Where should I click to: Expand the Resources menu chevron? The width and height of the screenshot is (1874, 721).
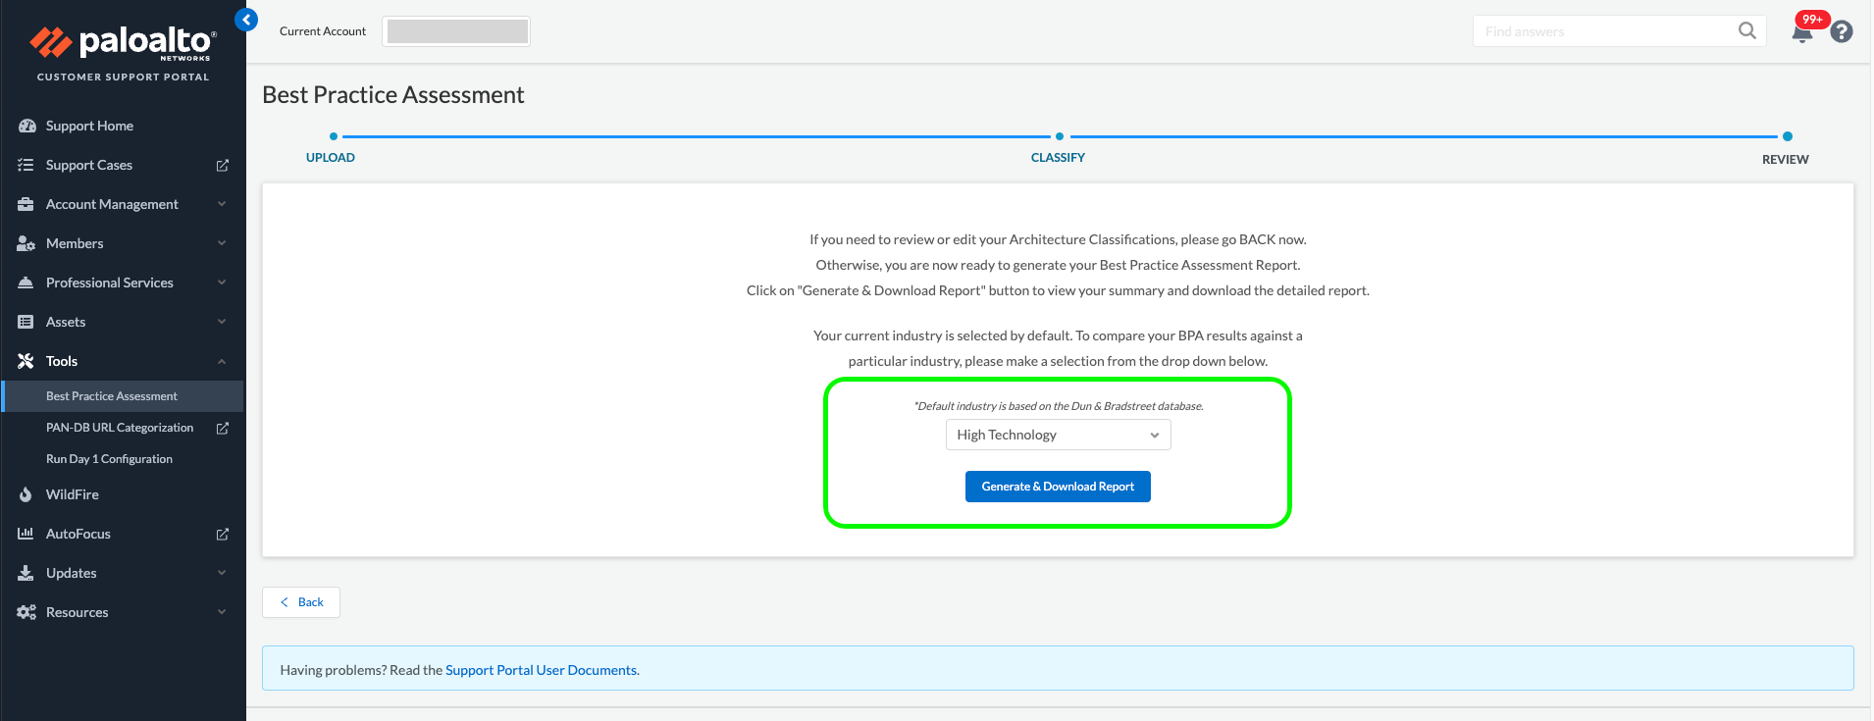(x=222, y=612)
